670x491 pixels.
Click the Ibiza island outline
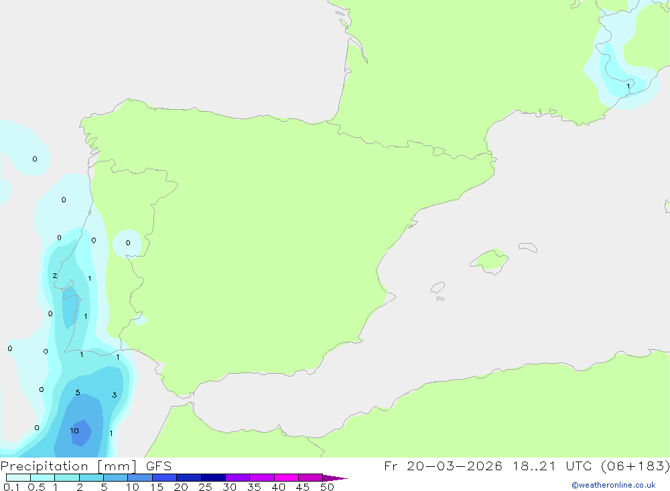[438, 288]
